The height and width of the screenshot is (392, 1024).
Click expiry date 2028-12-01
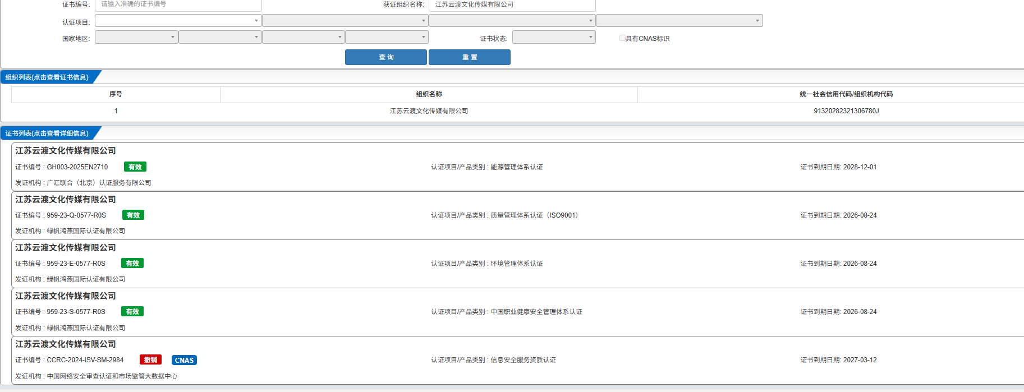point(860,167)
